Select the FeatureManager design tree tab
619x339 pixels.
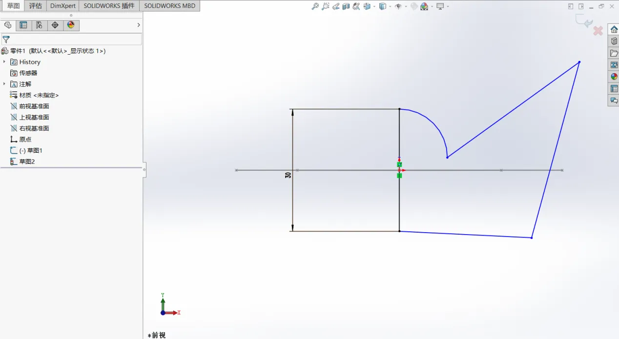point(8,25)
